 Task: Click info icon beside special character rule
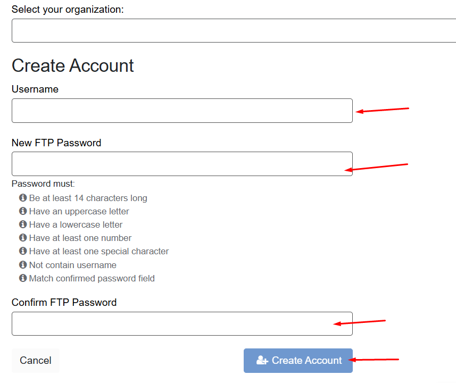click(23, 251)
